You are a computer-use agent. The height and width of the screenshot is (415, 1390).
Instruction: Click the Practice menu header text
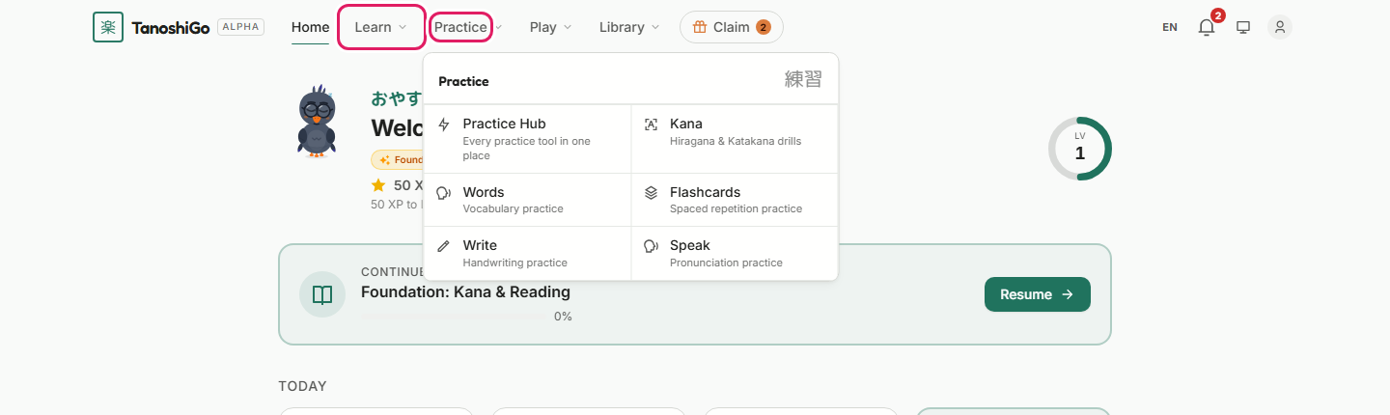coord(463,81)
